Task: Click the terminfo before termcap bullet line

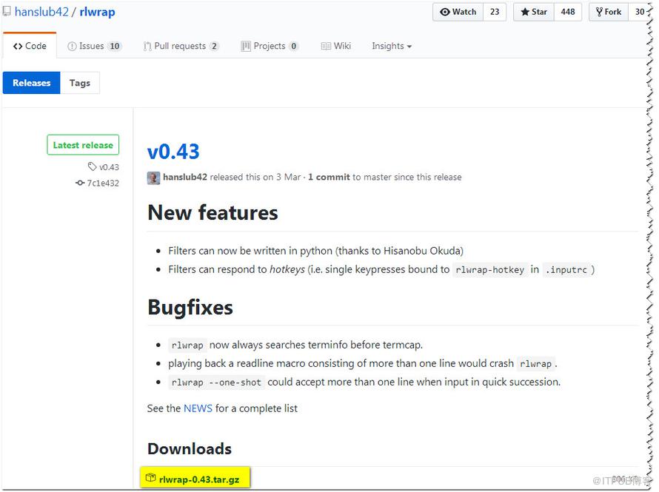Action: [295, 345]
